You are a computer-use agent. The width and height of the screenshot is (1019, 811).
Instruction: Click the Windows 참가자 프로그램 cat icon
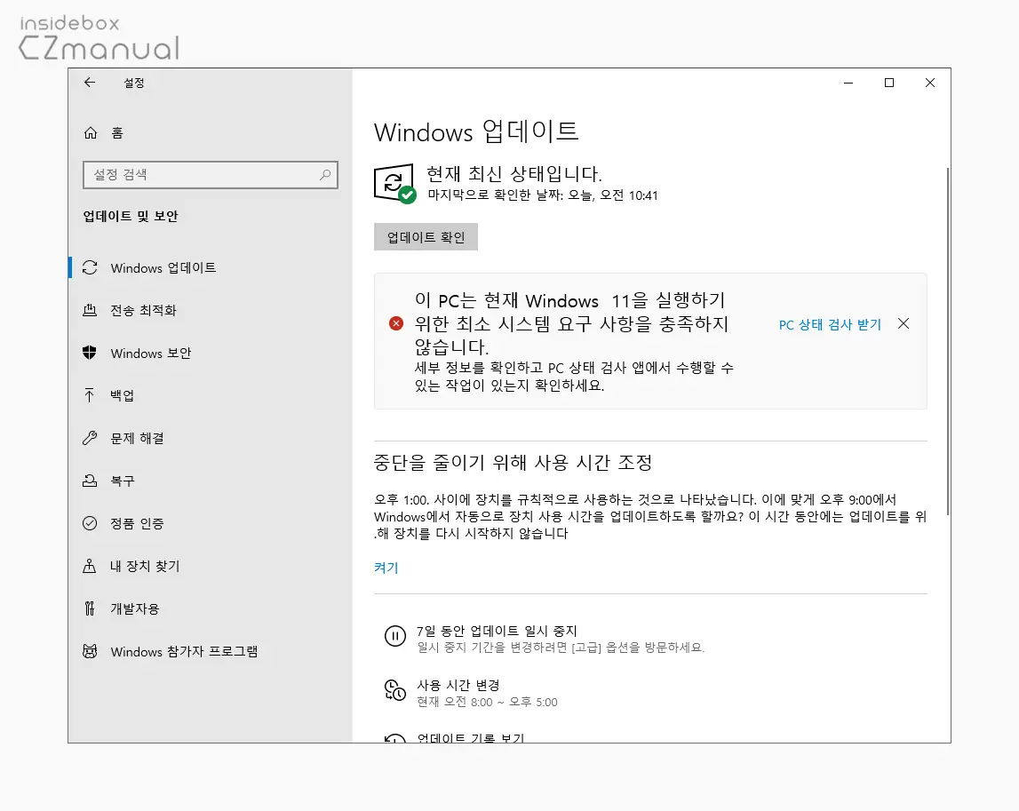90,651
